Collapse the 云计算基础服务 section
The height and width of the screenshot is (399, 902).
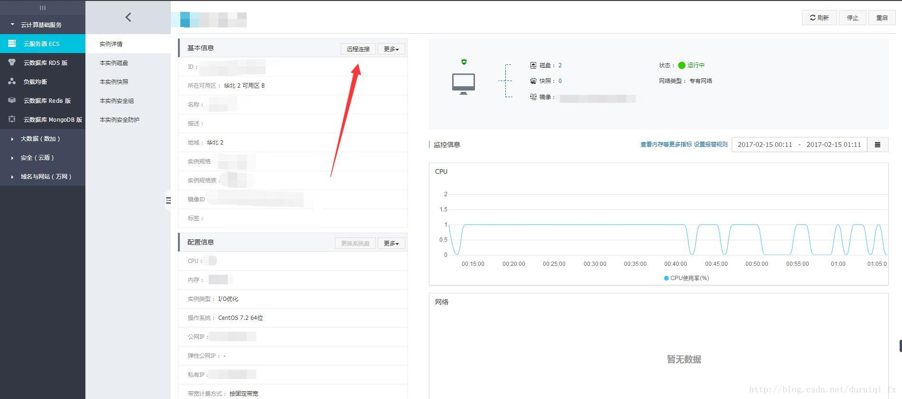coord(41,25)
